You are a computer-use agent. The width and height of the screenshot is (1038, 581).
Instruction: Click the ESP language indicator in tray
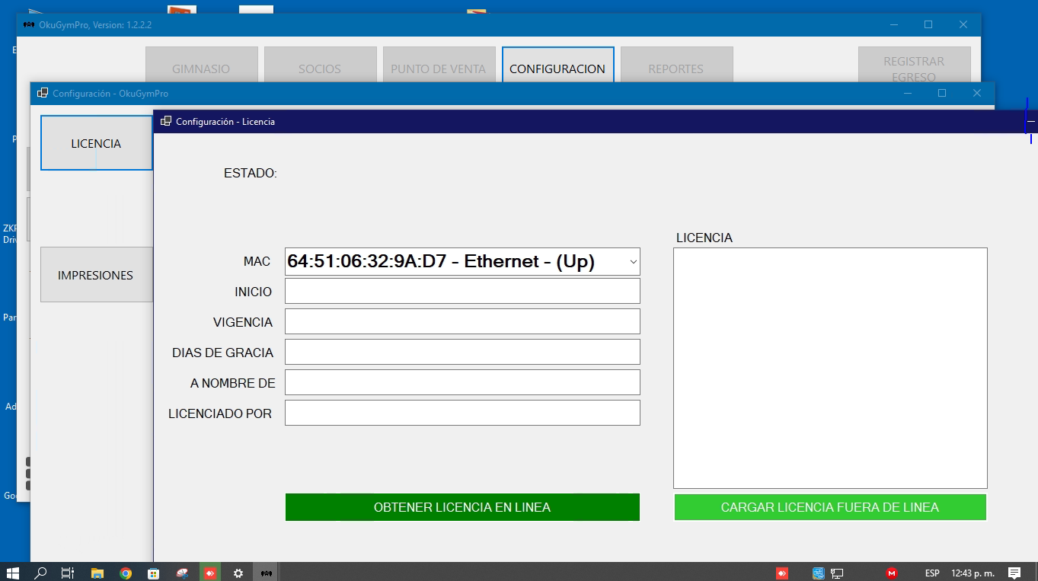coord(932,573)
